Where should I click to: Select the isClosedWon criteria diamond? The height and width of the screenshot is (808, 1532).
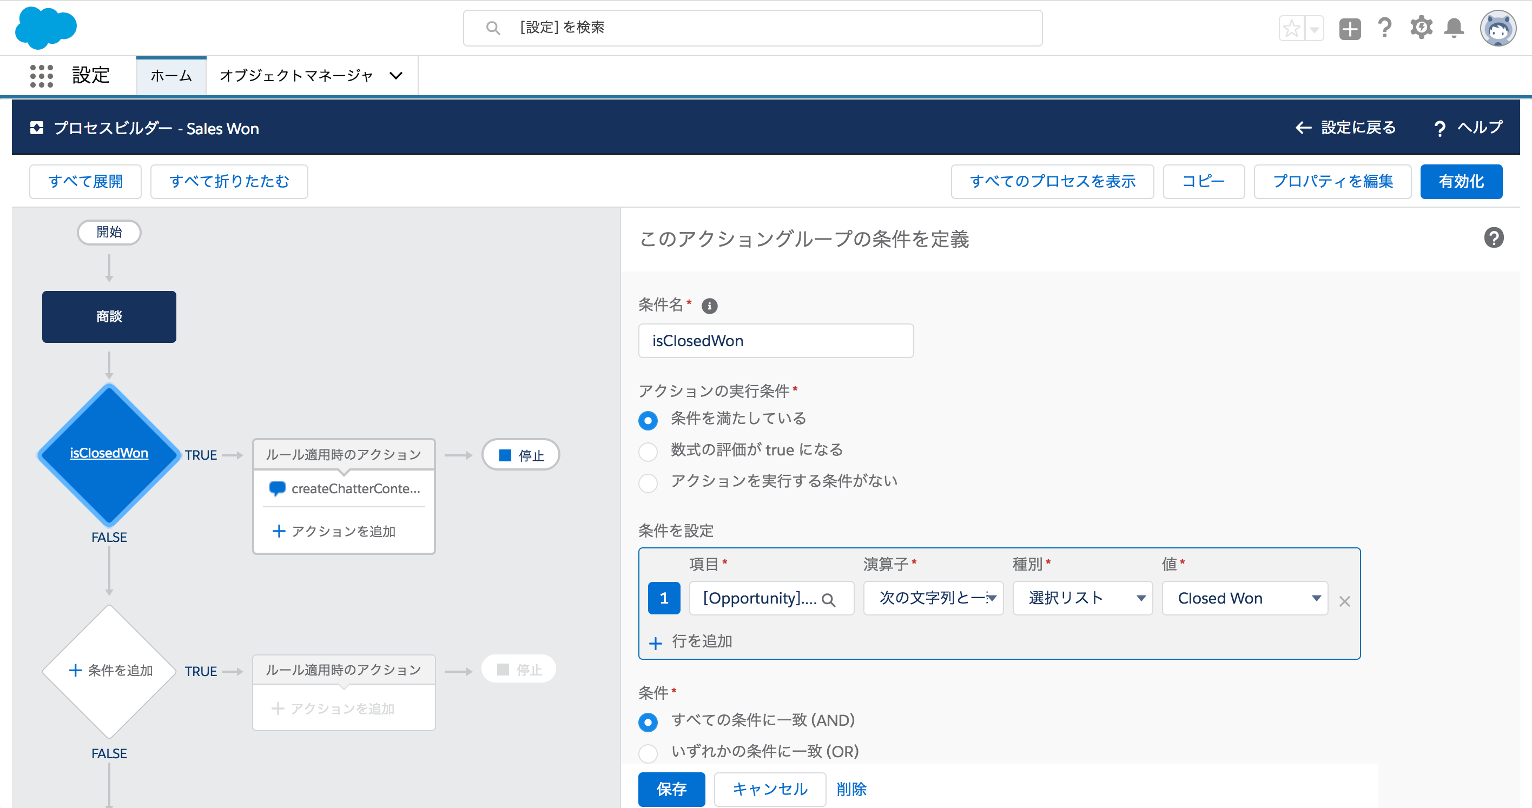click(109, 454)
